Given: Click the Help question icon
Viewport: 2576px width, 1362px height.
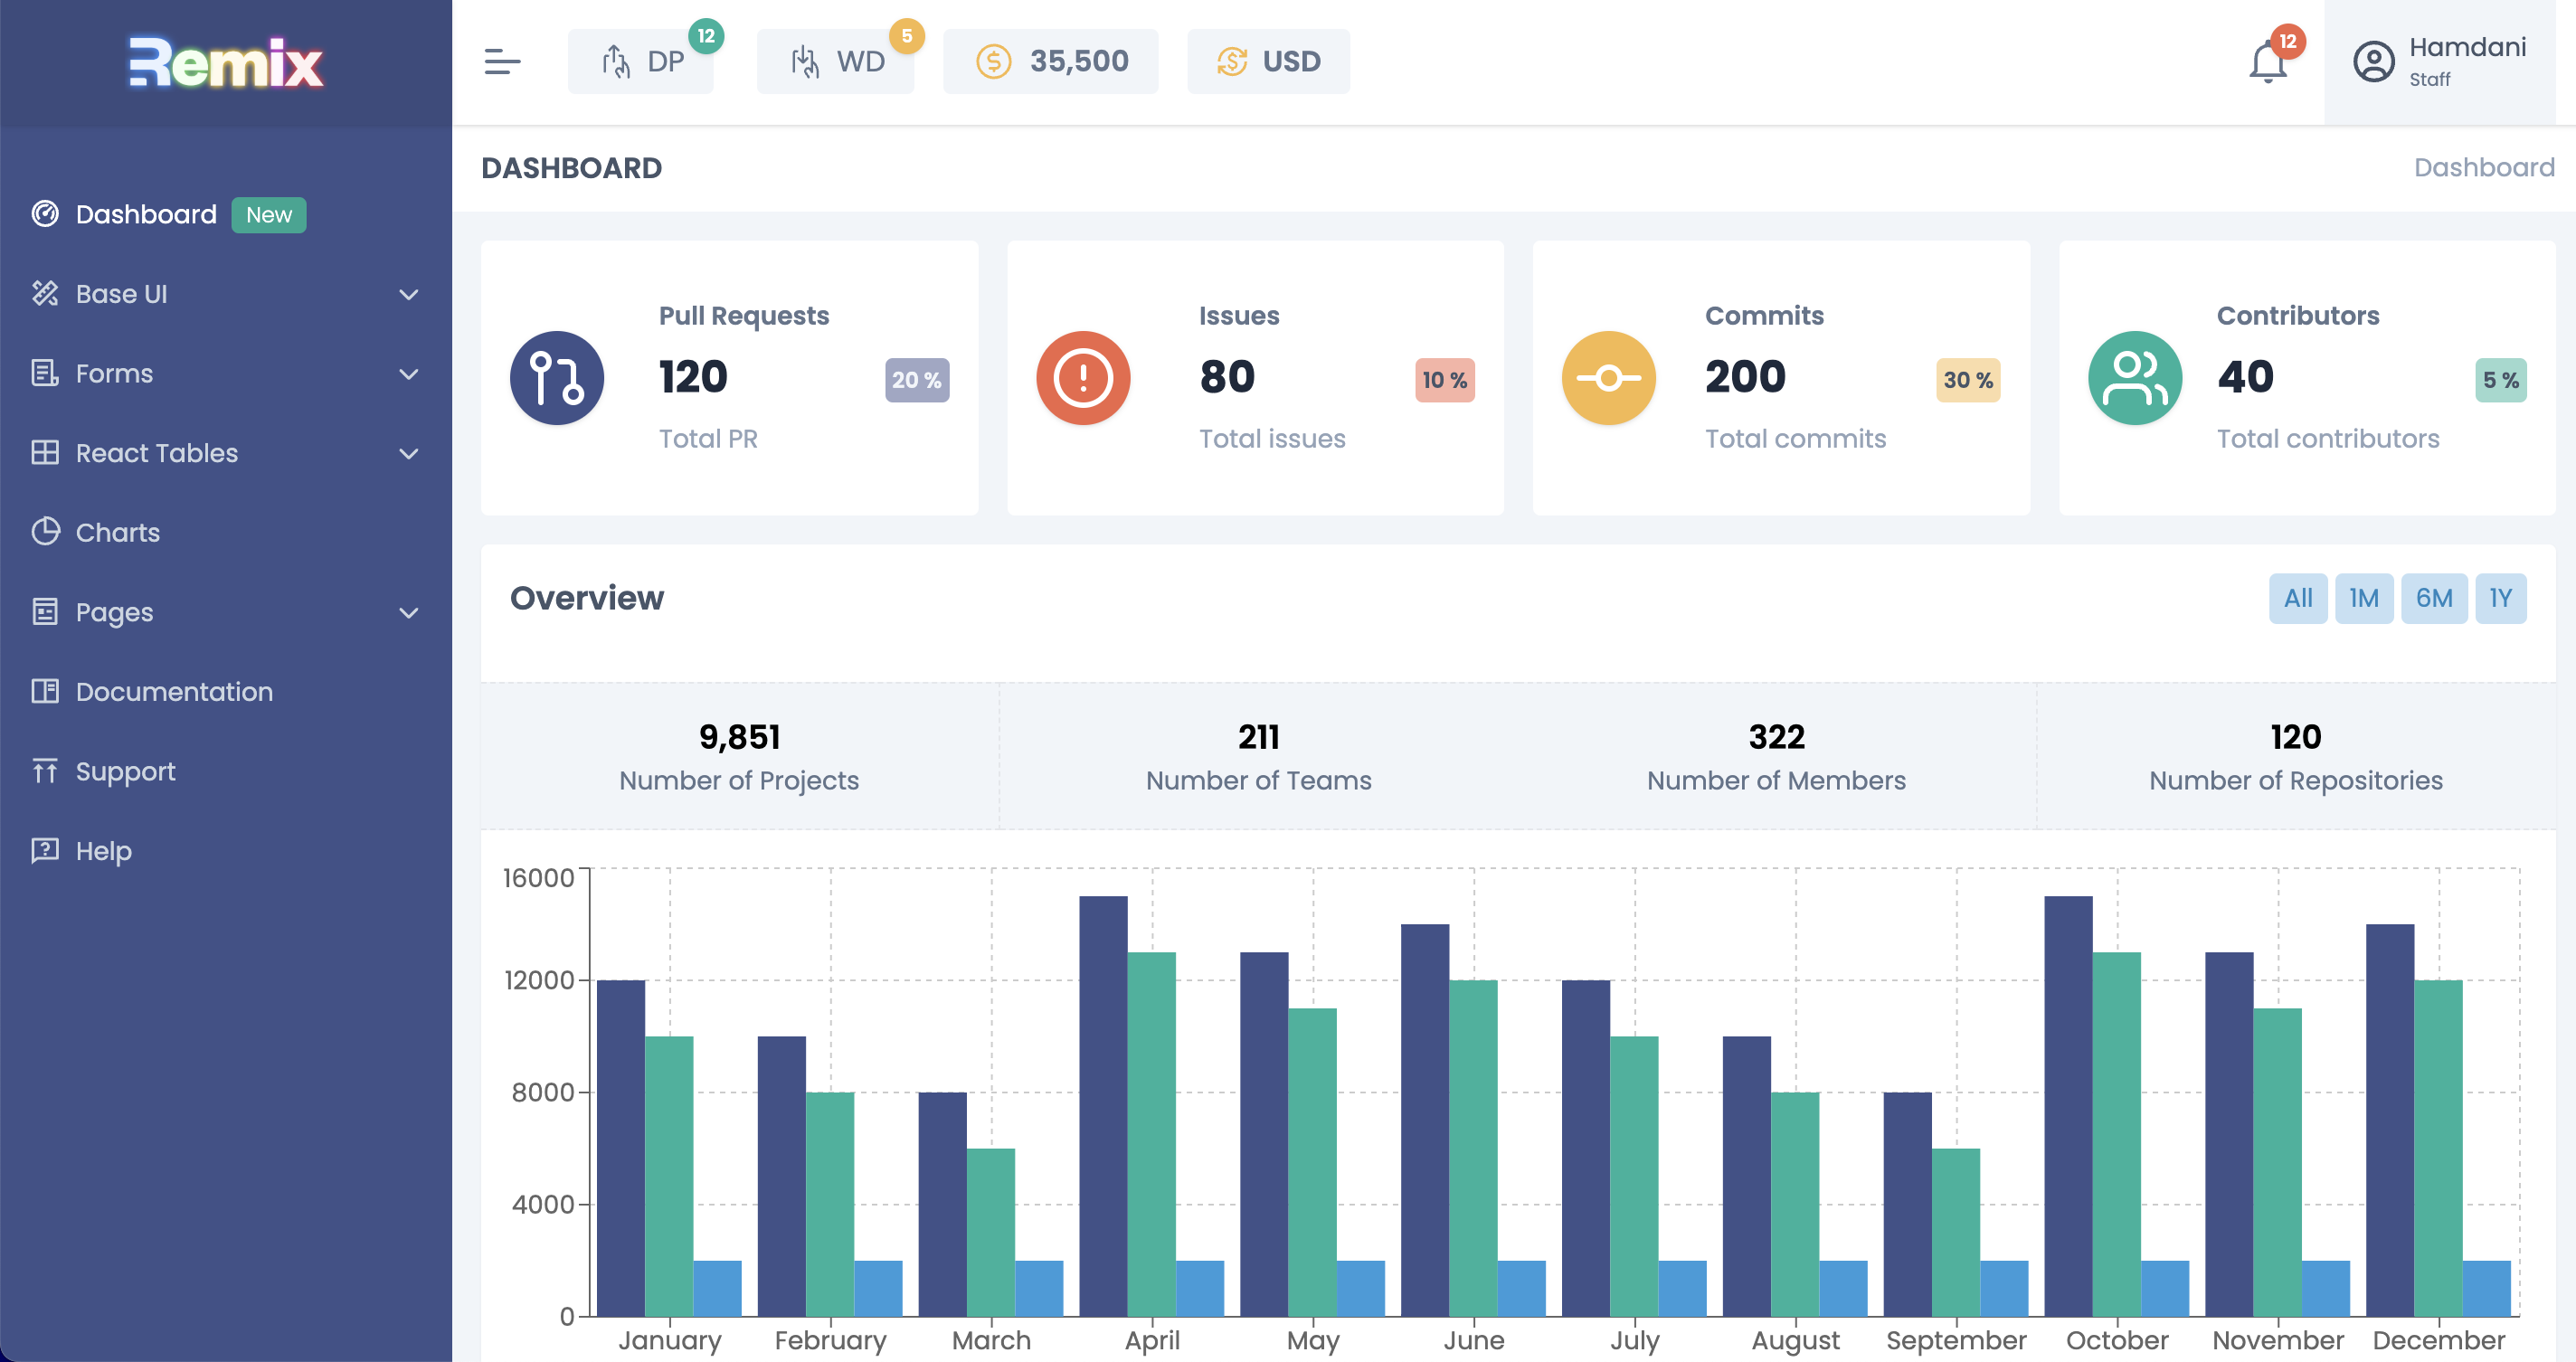Looking at the screenshot, I should tap(45, 850).
